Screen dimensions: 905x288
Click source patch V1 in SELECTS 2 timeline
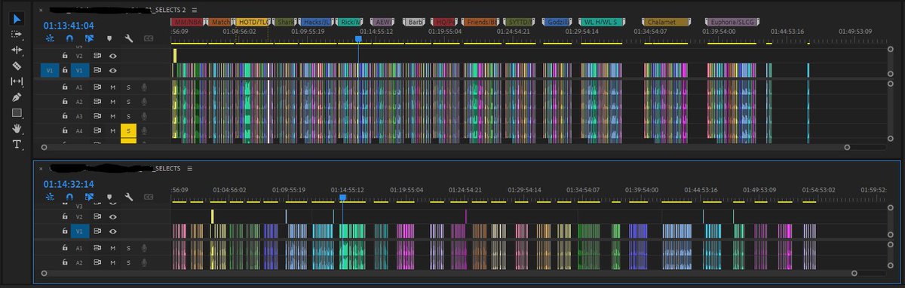(50, 70)
